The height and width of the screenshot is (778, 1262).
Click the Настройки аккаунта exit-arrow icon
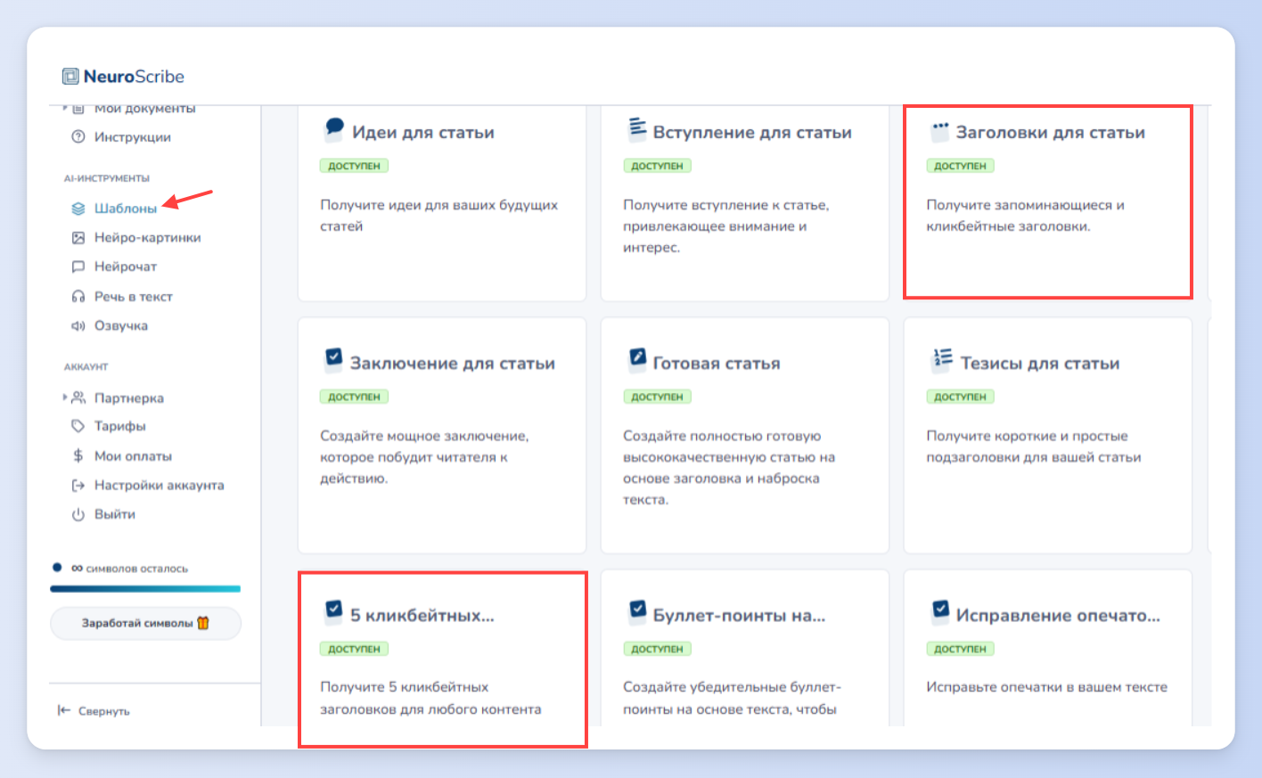coord(78,486)
